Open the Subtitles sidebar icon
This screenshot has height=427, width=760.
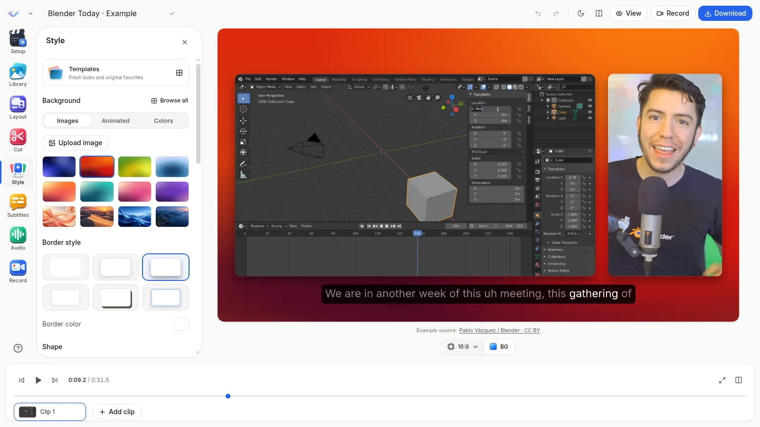click(18, 205)
